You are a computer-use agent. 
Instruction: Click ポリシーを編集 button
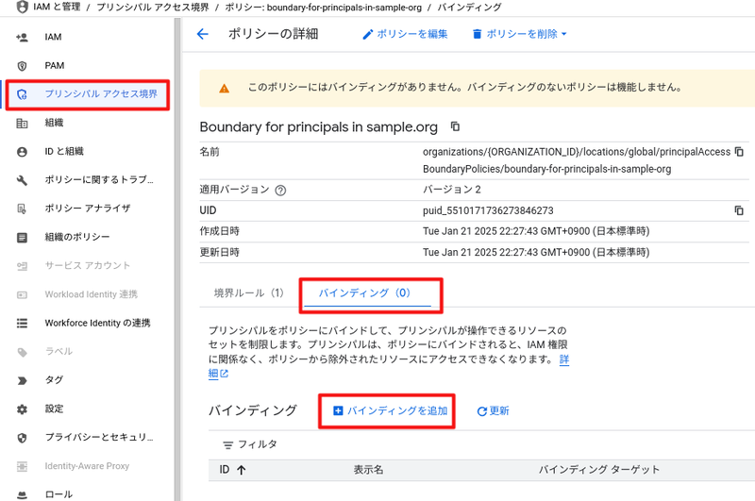pos(405,34)
